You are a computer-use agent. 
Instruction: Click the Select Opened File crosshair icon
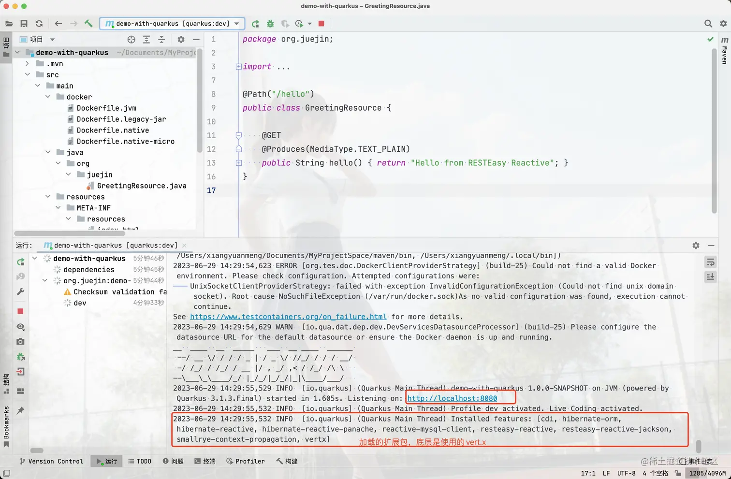pos(132,39)
